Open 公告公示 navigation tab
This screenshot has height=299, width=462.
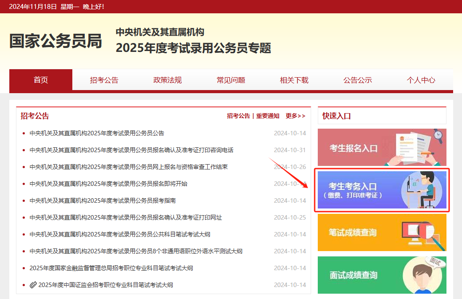point(358,80)
